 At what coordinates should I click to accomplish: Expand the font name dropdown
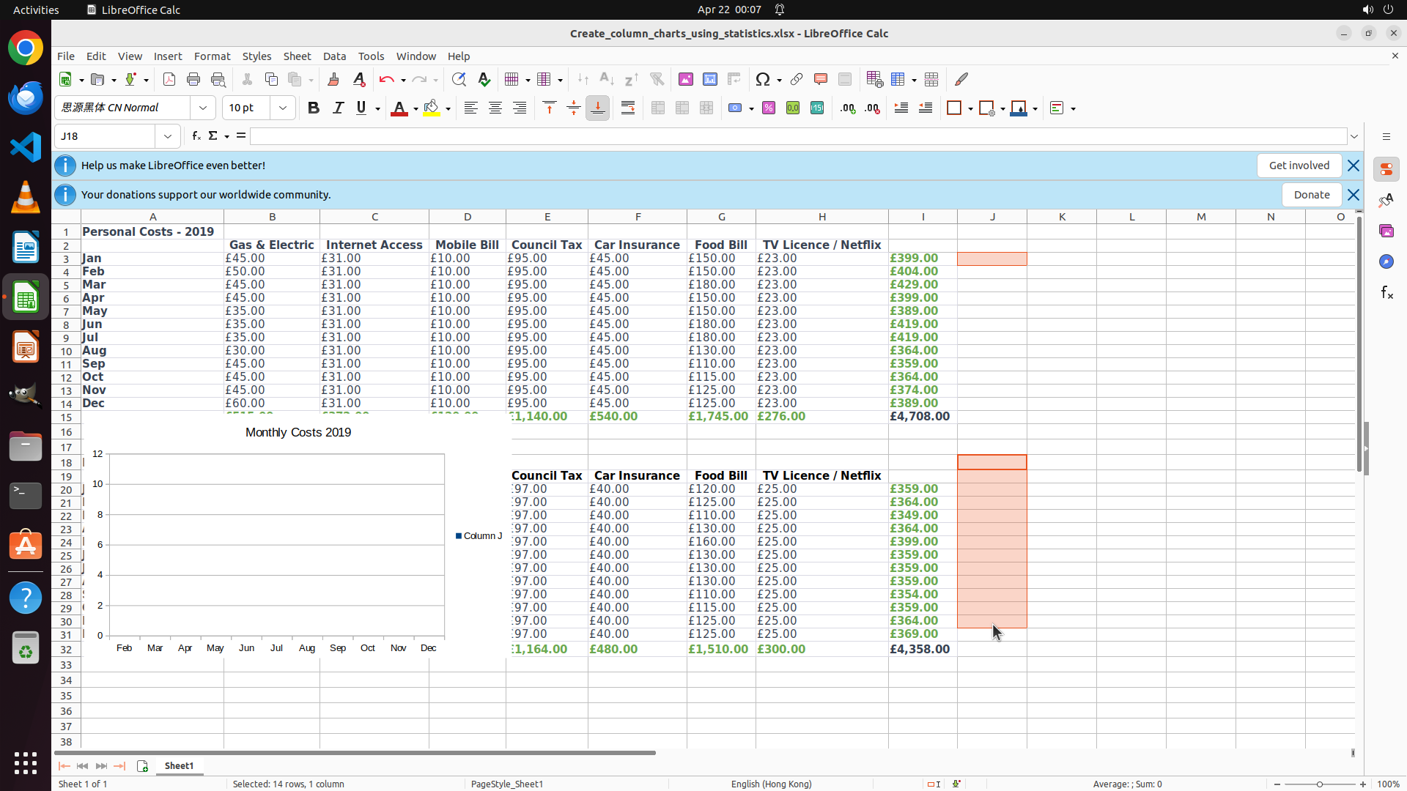203,108
